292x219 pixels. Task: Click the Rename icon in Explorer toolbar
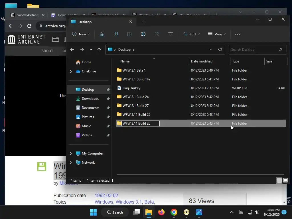(143, 34)
